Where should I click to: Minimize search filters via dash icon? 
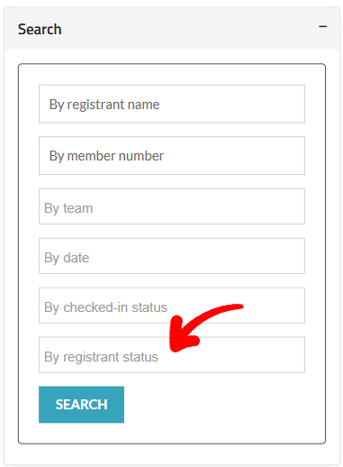tap(322, 27)
